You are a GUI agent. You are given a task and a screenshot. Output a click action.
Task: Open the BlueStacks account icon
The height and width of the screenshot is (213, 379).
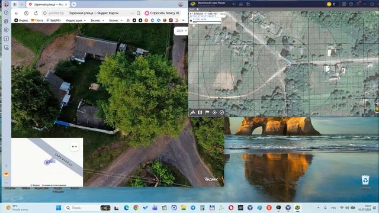tap(343, 4)
